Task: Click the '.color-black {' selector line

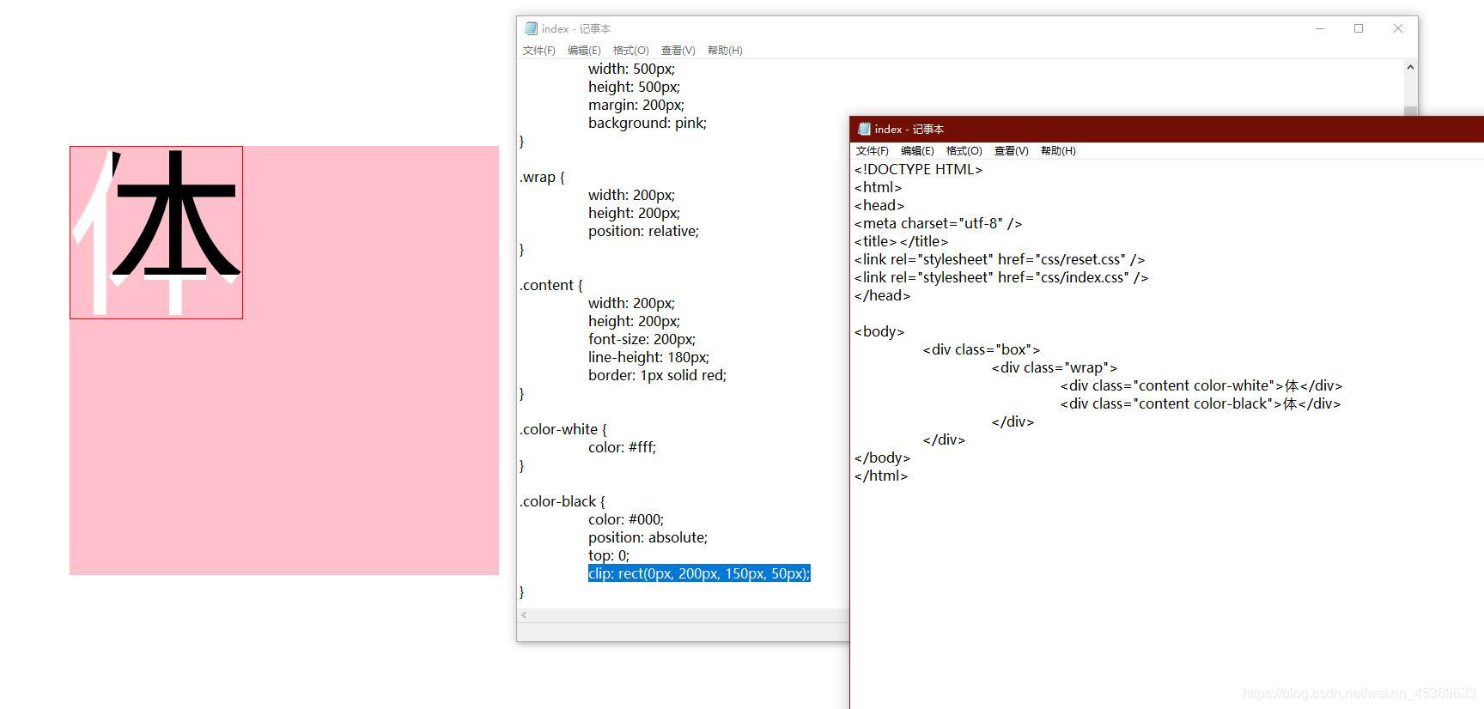Action: [x=562, y=501]
